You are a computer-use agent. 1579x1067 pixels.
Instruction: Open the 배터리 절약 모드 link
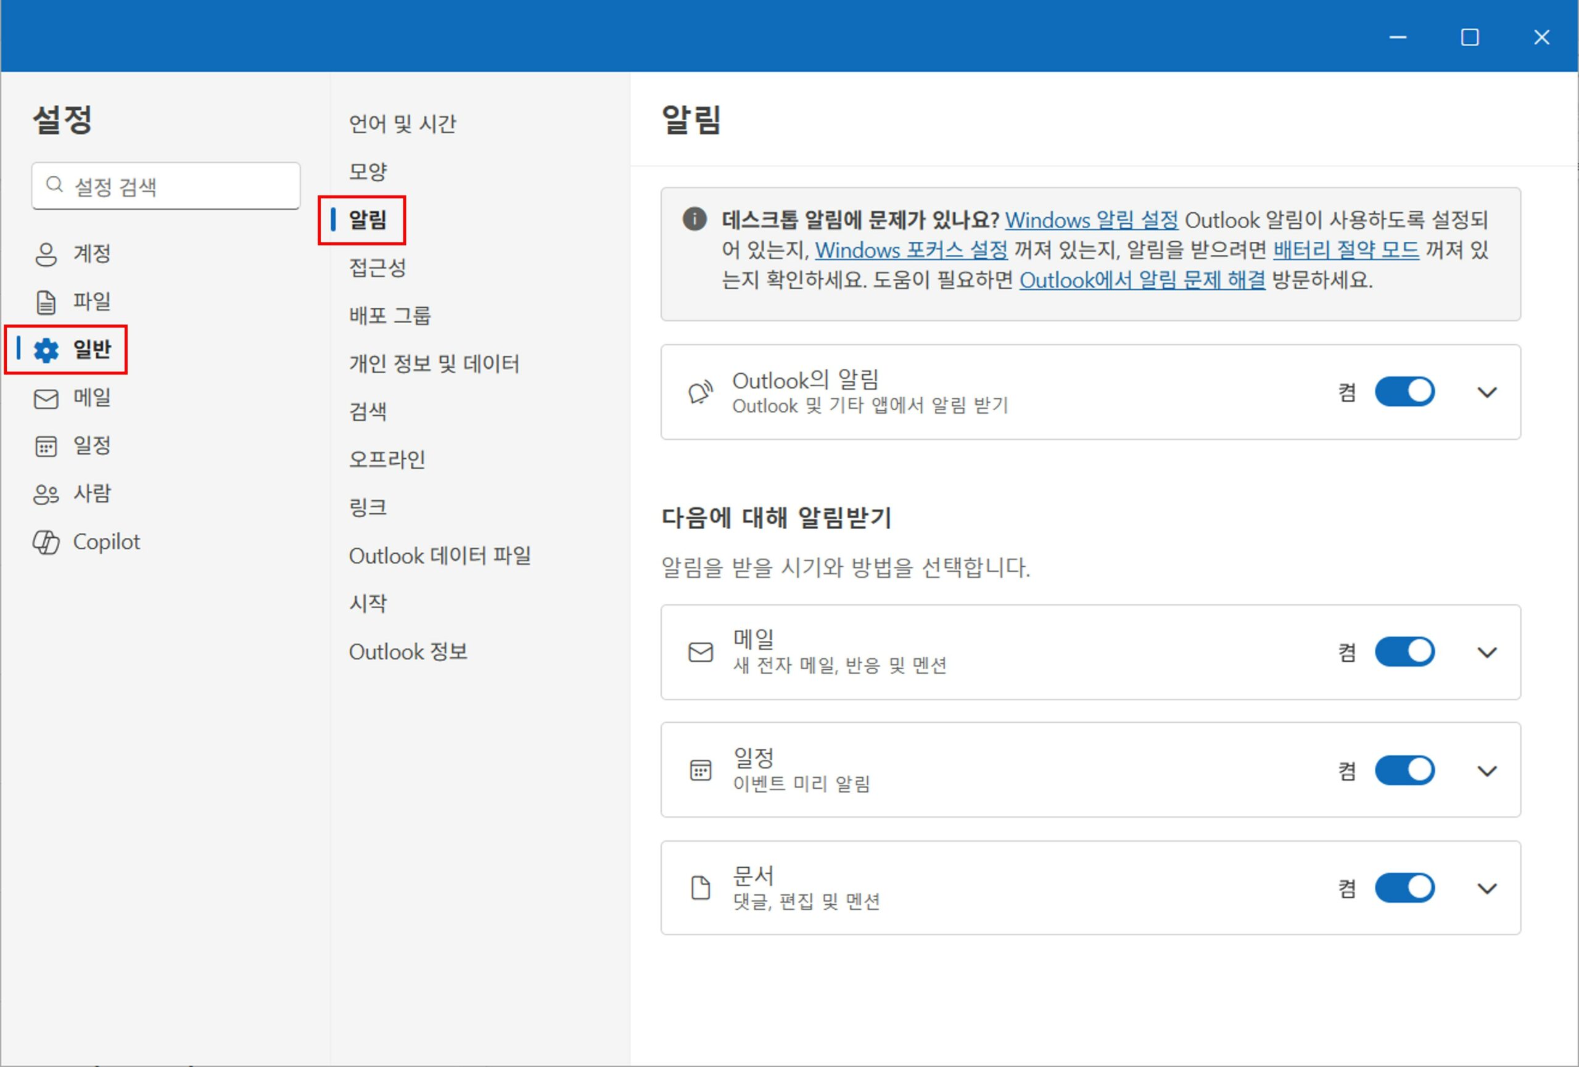point(1345,250)
